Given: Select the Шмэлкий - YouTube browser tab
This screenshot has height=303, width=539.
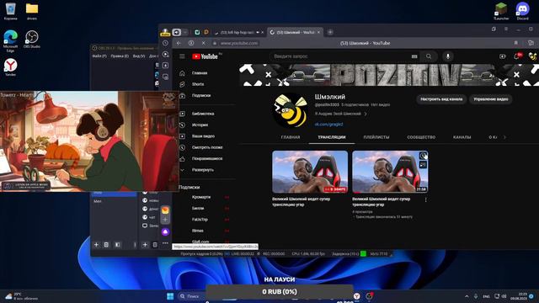Looking at the screenshot, I should point(295,32).
